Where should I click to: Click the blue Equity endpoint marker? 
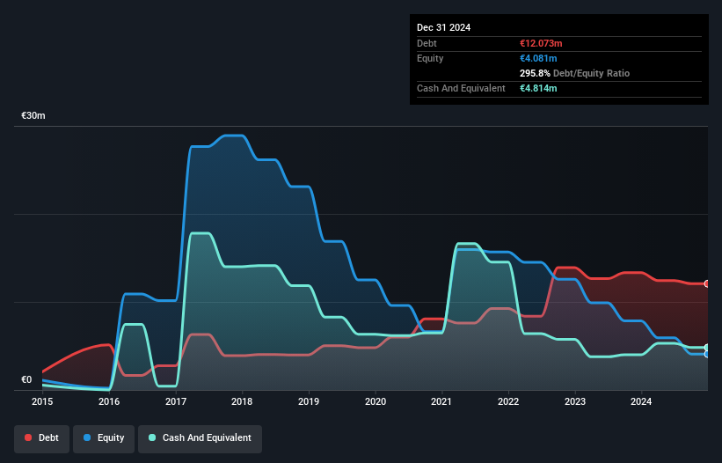[x=707, y=354]
